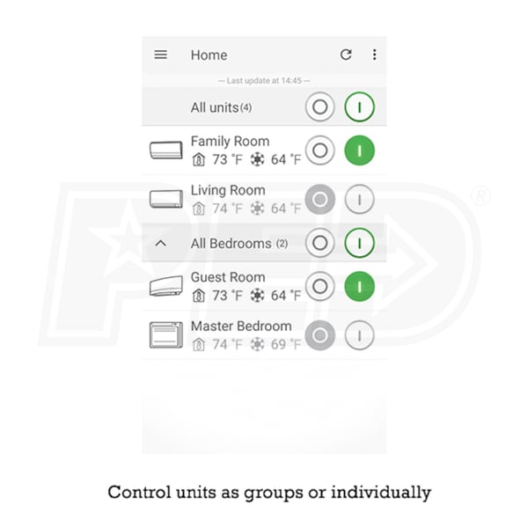Turn on the Master Bedroom unit
This screenshot has width=528, height=528.
tap(359, 335)
